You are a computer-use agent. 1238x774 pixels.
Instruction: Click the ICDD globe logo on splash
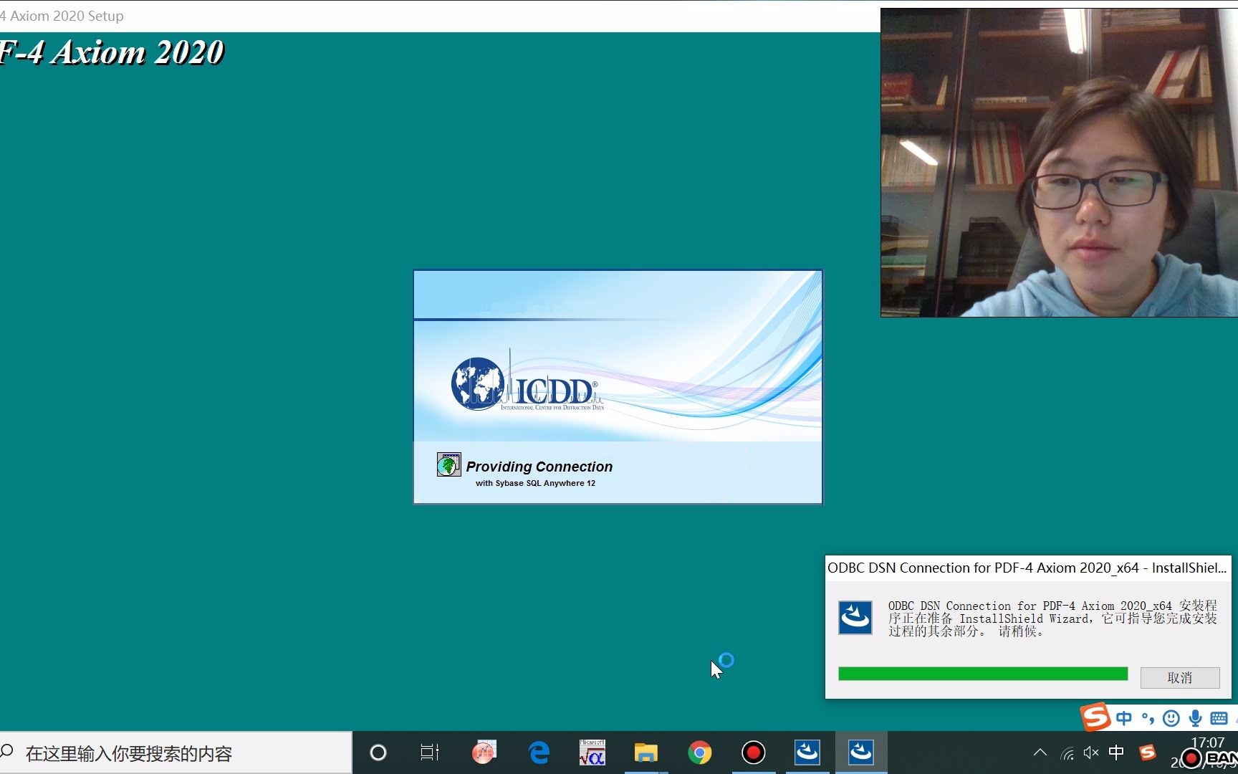[x=477, y=383]
